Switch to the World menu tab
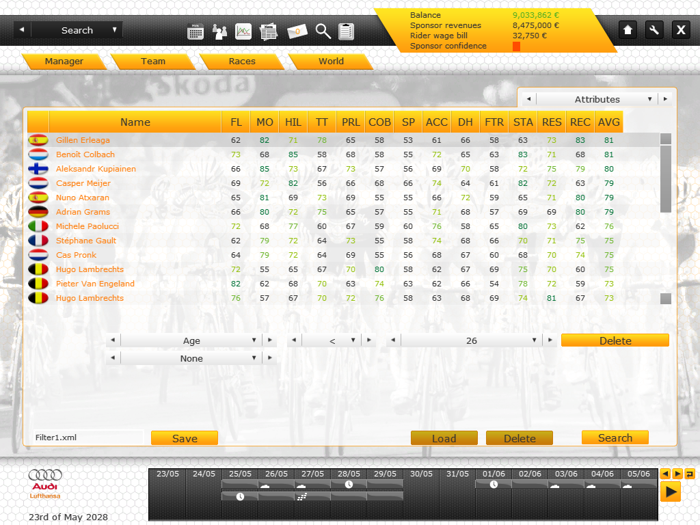 tap(331, 62)
